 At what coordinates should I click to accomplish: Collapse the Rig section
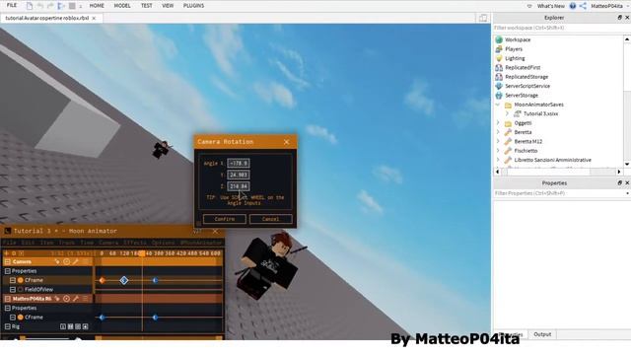pyautogui.click(x=7, y=326)
